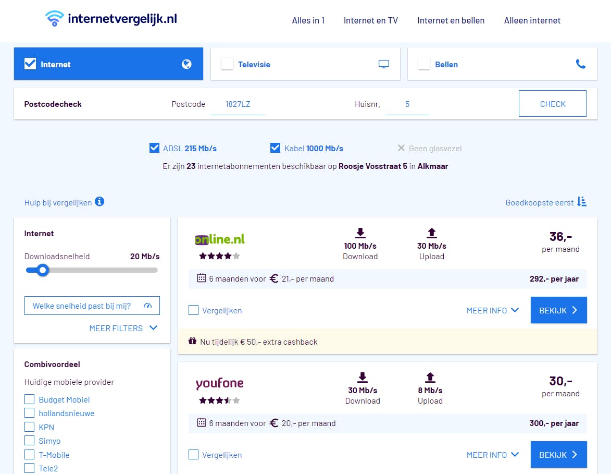
Task: Open the Internet en bellen menu item
Action: coord(451,20)
